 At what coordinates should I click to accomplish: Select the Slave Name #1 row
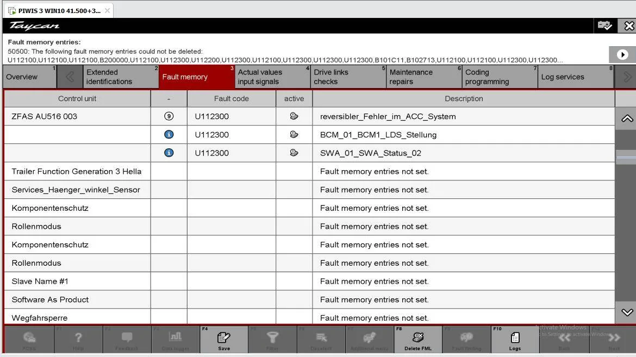click(x=309, y=281)
